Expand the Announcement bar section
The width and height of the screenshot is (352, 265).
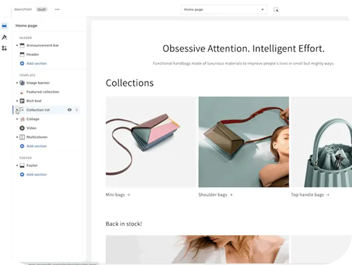tap(17, 45)
